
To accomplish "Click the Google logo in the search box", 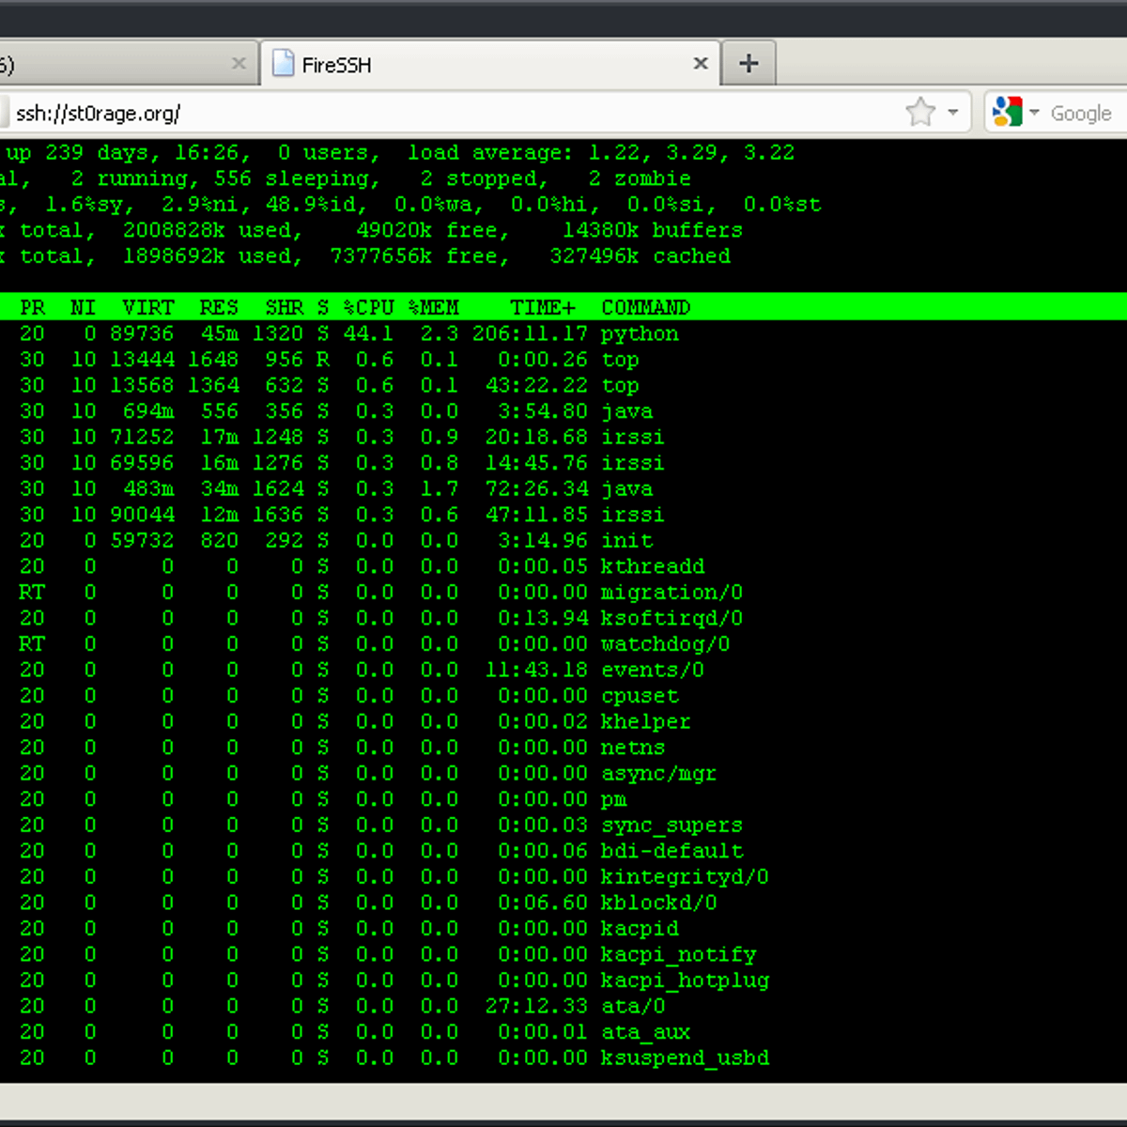I will 1007,111.
